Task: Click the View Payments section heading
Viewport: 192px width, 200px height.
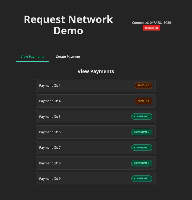Action: (96, 71)
